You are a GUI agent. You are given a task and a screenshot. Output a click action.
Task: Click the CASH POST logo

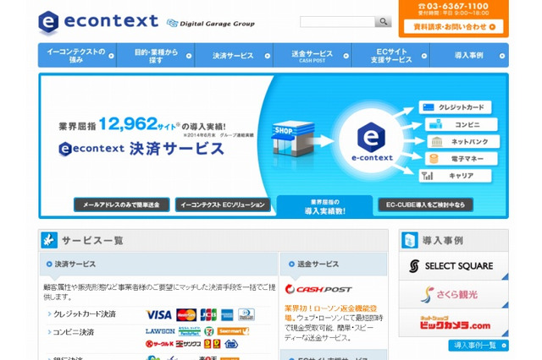click(318, 289)
